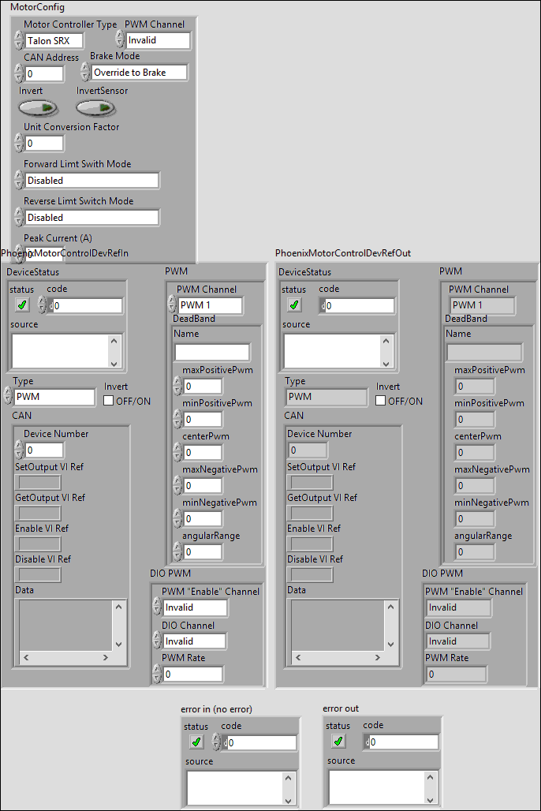541x811 pixels.
Task: Click the maxNegativePwm stepper arrows in DevRefIn
Action: pyautogui.click(x=177, y=485)
